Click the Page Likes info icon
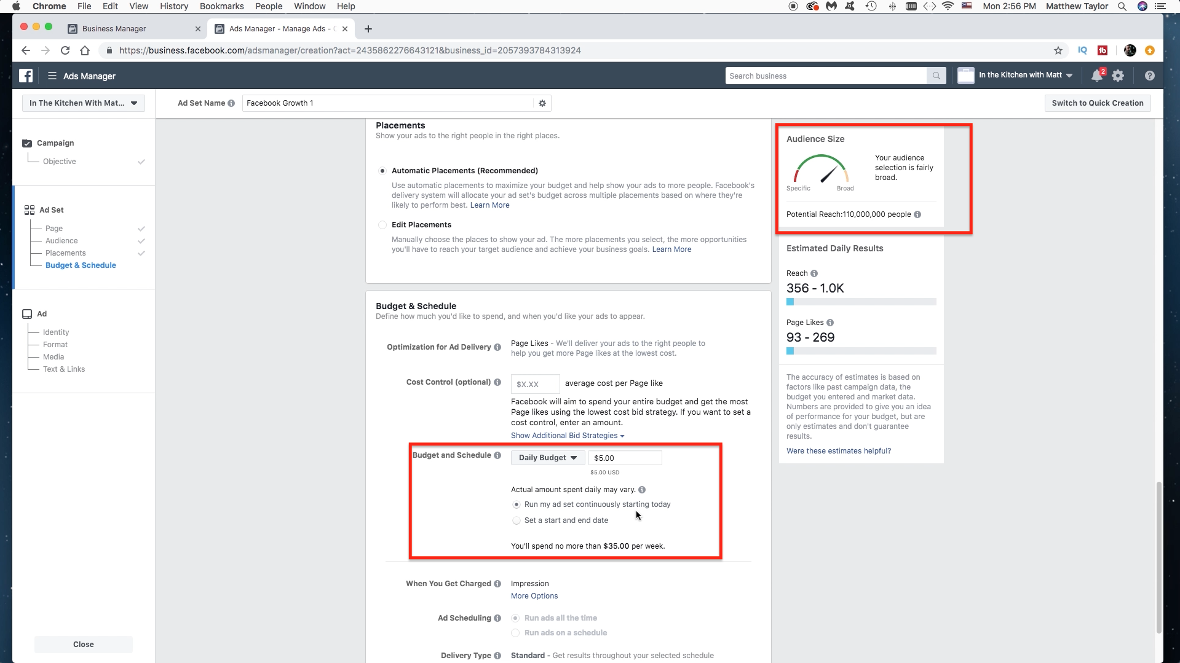The image size is (1180, 663). pyautogui.click(x=830, y=323)
